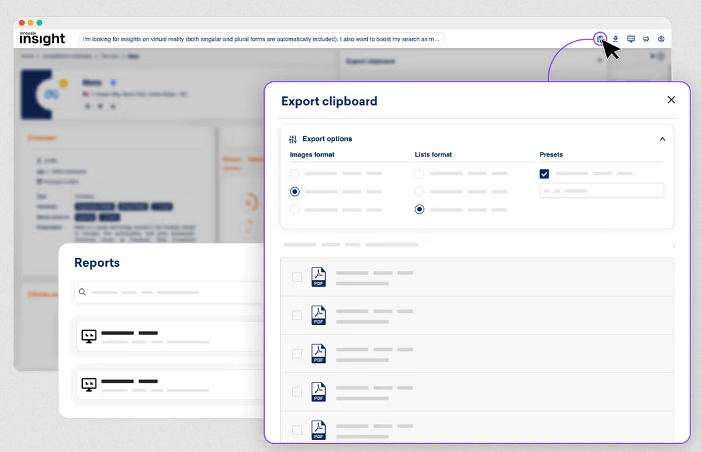Select the third PDF row in export list
The image size is (701, 452).
(x=476, y=354)
